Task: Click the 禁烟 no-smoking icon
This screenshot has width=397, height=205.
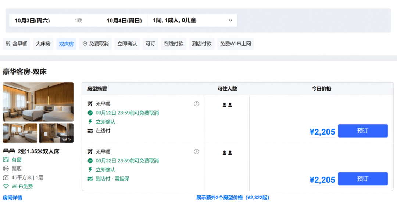Action: [x=6, y=168]
